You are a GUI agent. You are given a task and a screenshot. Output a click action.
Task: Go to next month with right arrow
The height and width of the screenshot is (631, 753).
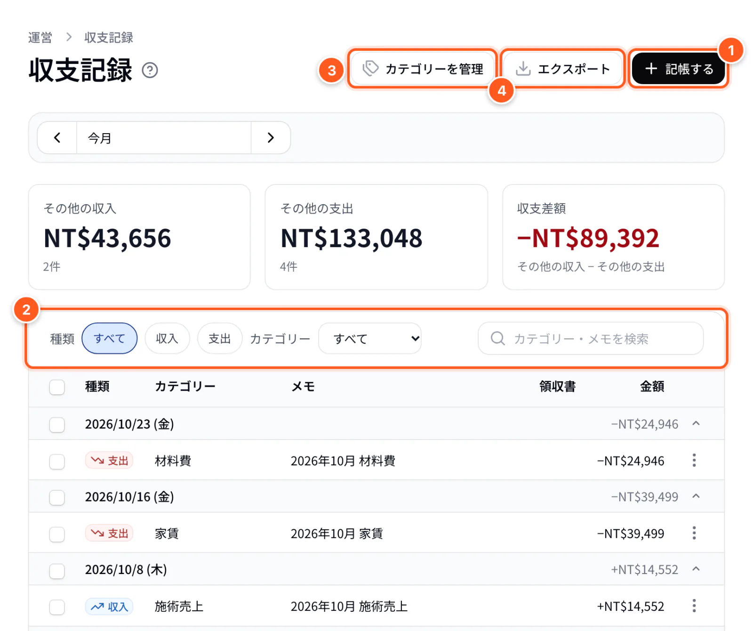coord(271,138)
